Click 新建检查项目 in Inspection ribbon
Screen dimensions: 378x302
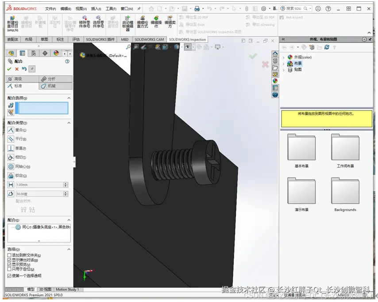[x=12, y=24]
